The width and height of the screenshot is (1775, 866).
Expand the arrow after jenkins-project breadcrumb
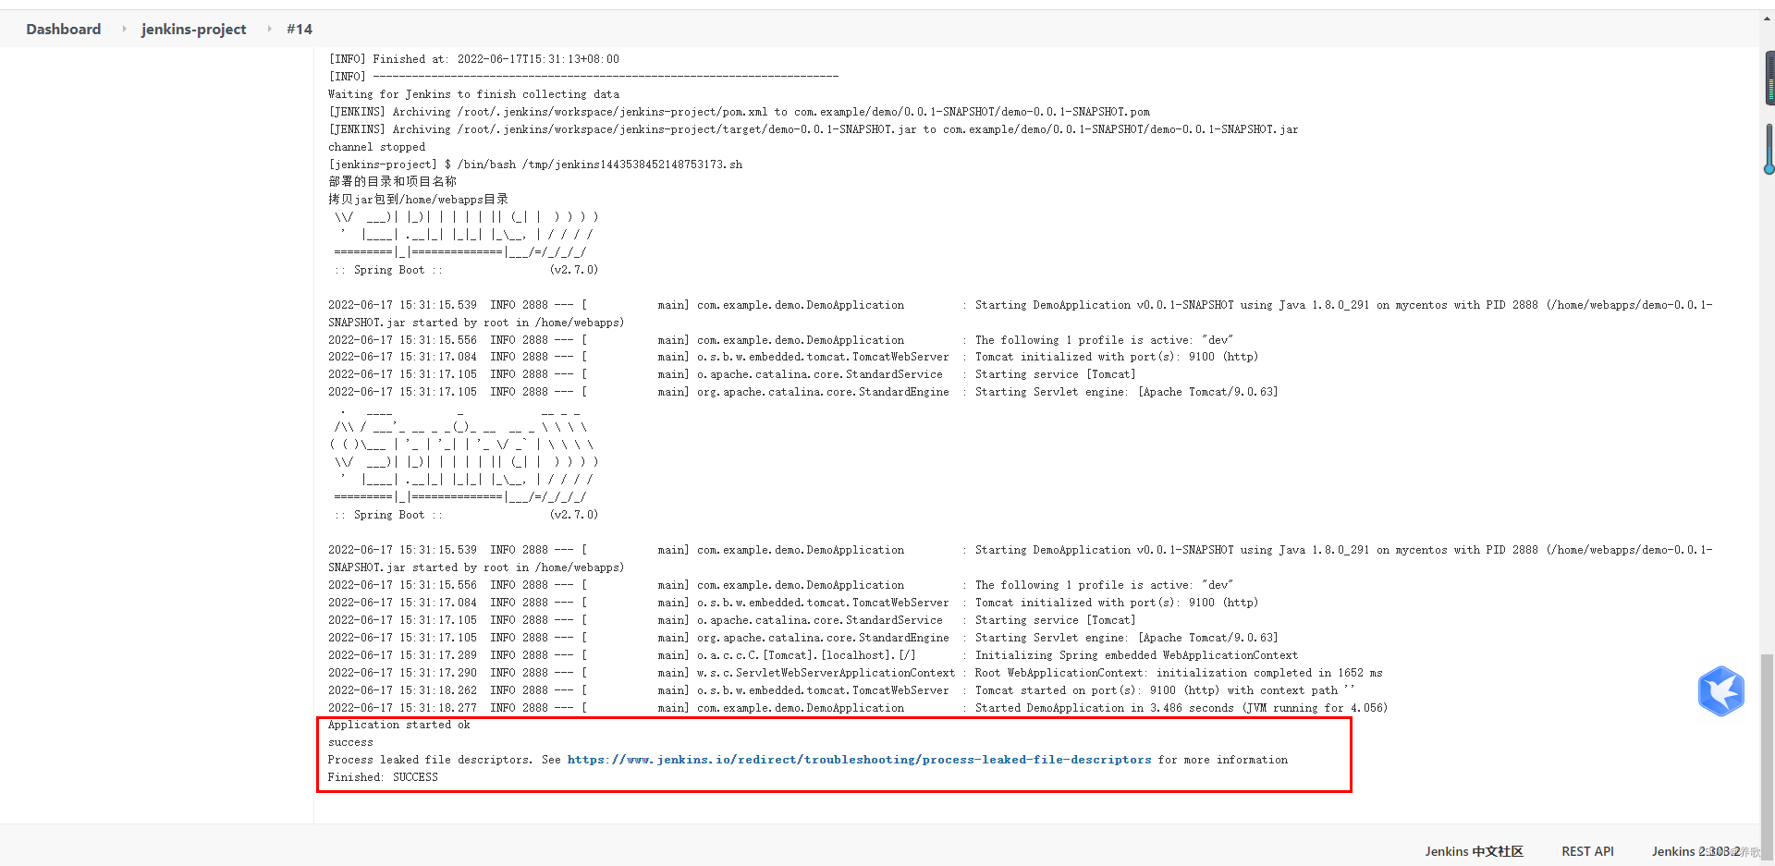pos(269,29)
